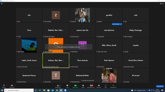The height and width of the screenshot is (92, 165).
Task: Click the nayaka participant tile
Action: pos(136,45)
